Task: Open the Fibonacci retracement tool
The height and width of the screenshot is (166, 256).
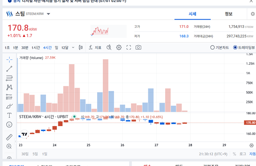Action: click(x=9, y=78)
